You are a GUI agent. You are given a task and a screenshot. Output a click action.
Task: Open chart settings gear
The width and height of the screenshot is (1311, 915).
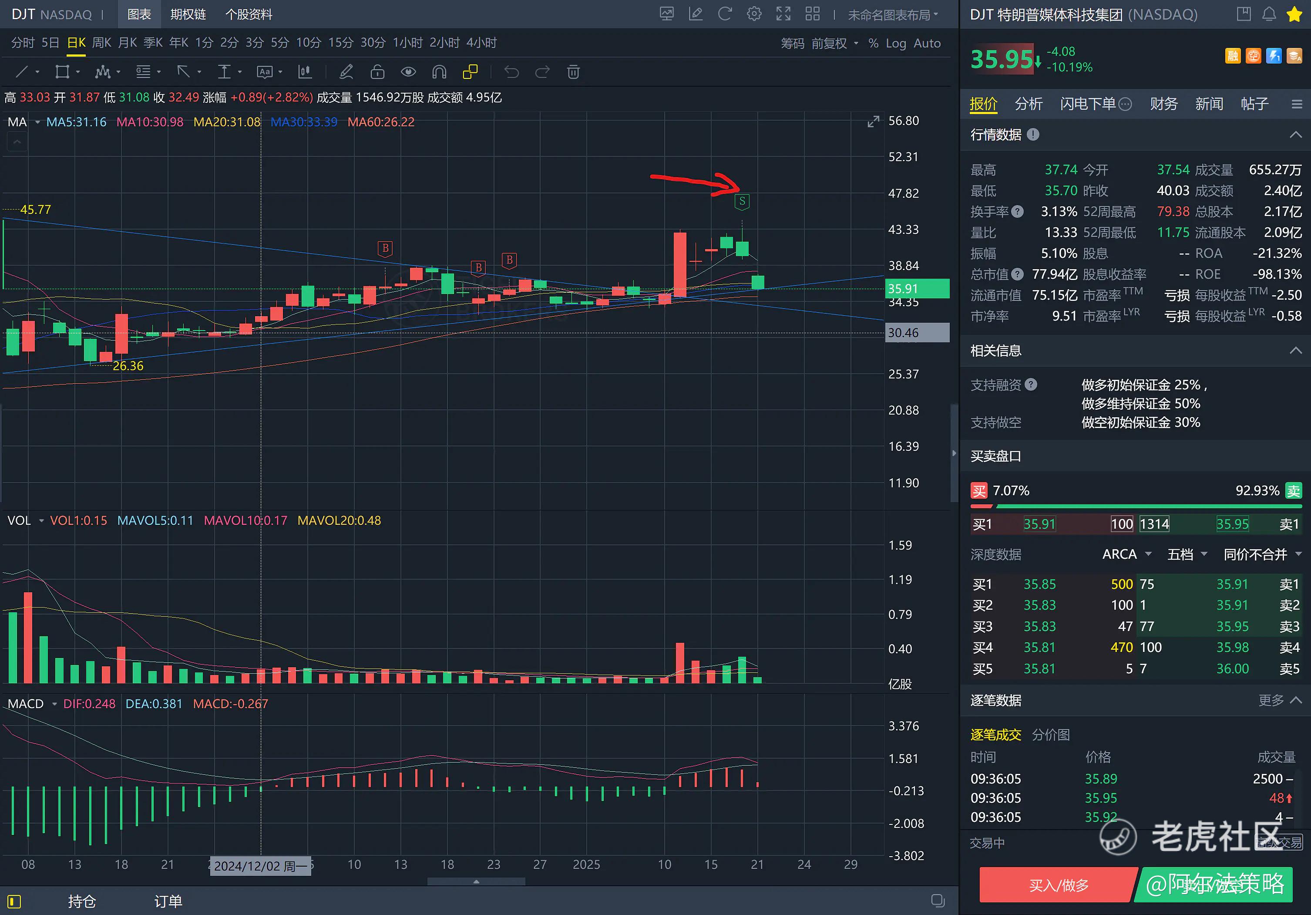pyautogui.click(x=754, y=14)
